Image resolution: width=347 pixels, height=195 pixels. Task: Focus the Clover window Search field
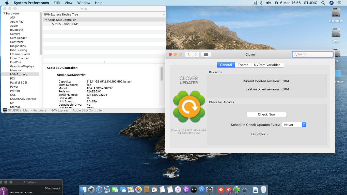[x=313, y=54]
